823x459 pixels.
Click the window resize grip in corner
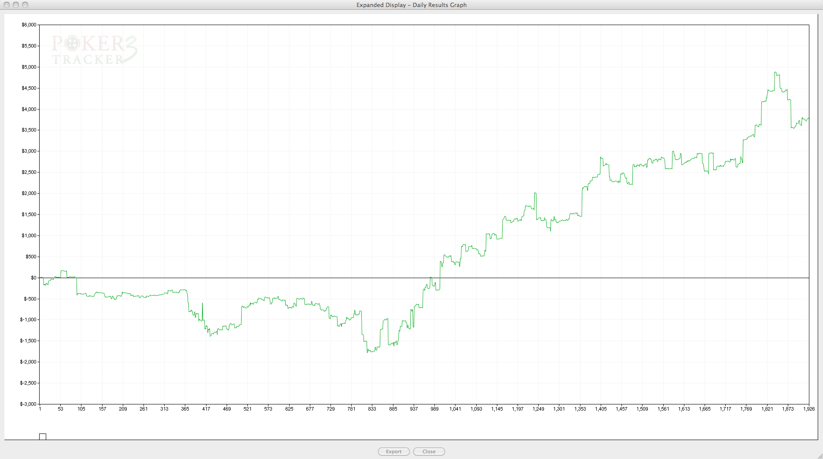(x=819, y=455)
